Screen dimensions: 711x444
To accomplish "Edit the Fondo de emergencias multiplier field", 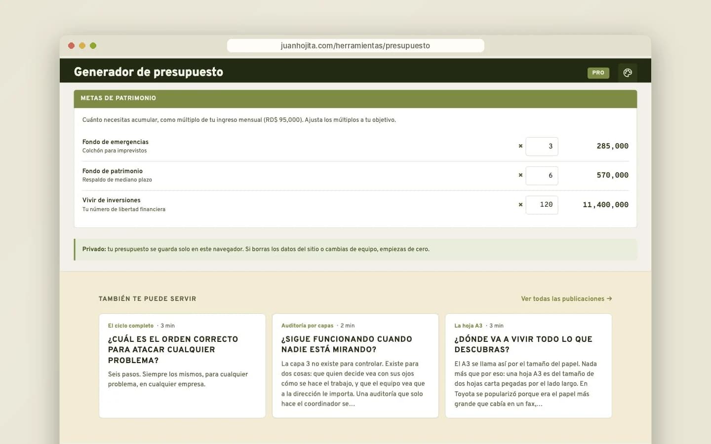I will (542, 147).
